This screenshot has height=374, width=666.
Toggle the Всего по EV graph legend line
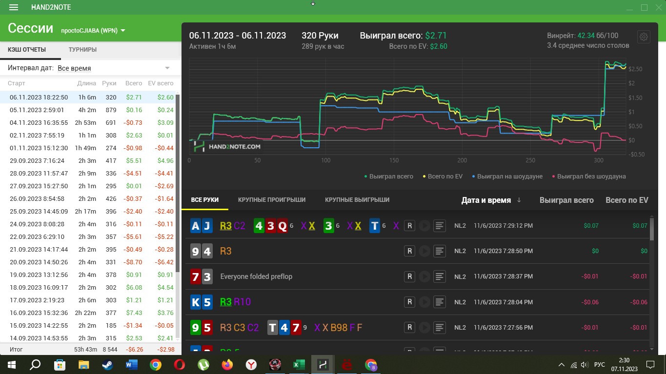pyautogui.click(x=443, y=176)
